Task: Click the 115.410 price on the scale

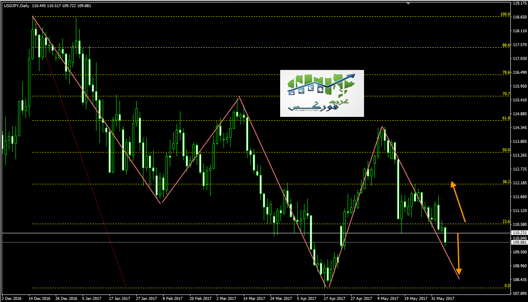Action: [520, 100]
